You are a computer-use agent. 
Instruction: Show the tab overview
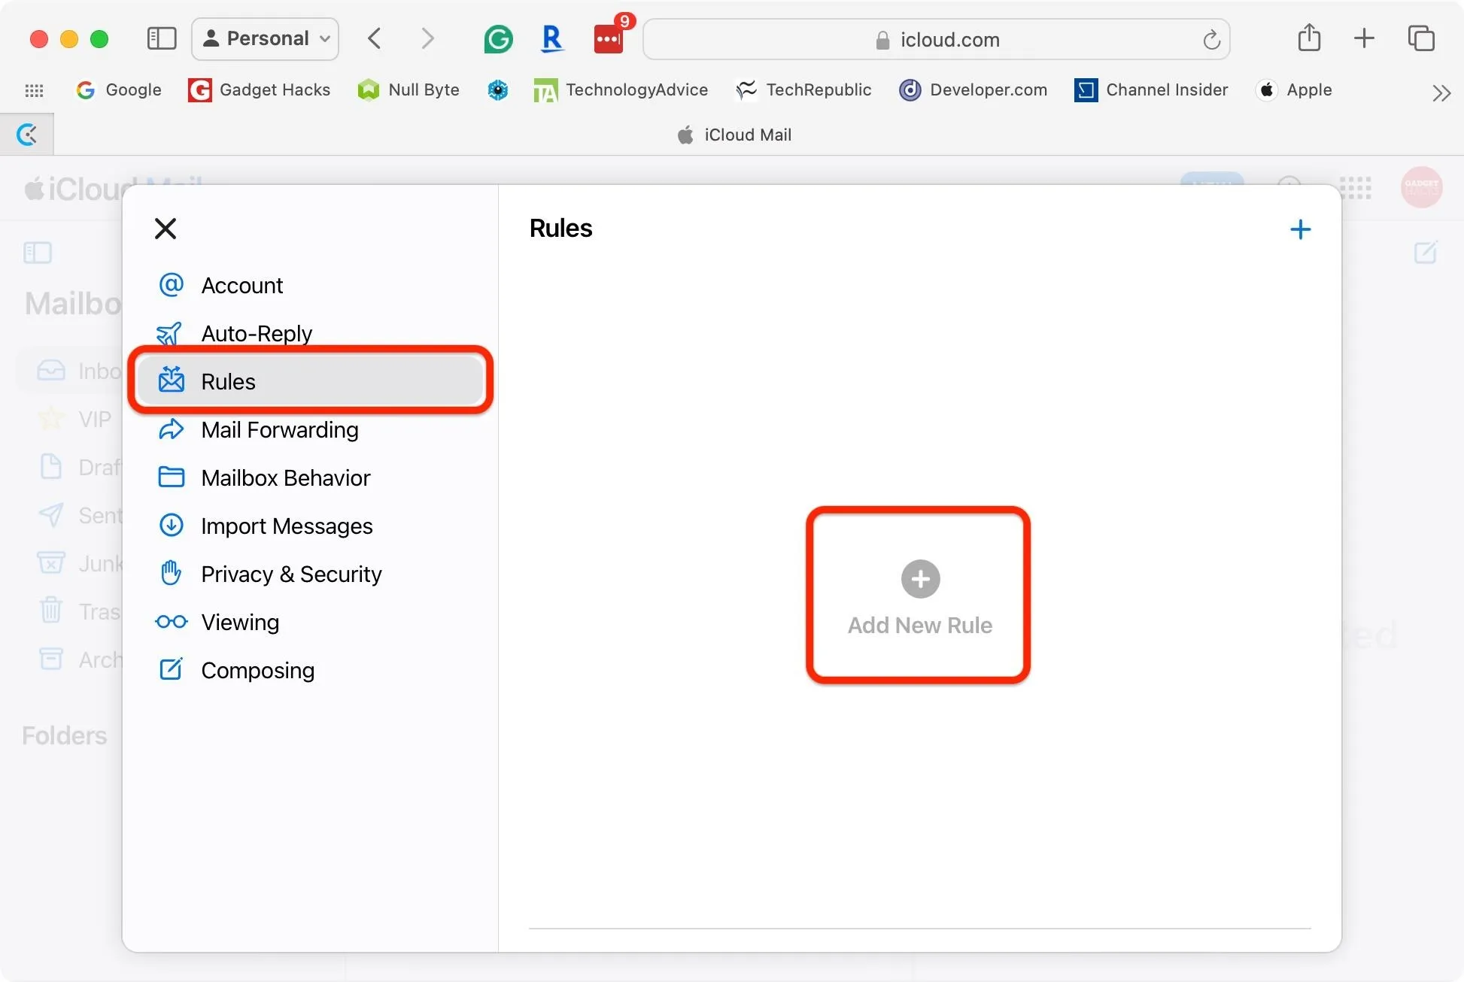[x=1421, y=38]
